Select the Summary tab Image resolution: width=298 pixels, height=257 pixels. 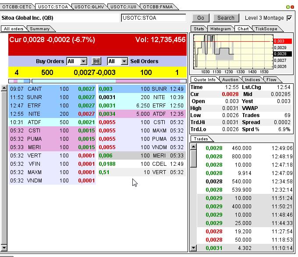coord(40,29)
